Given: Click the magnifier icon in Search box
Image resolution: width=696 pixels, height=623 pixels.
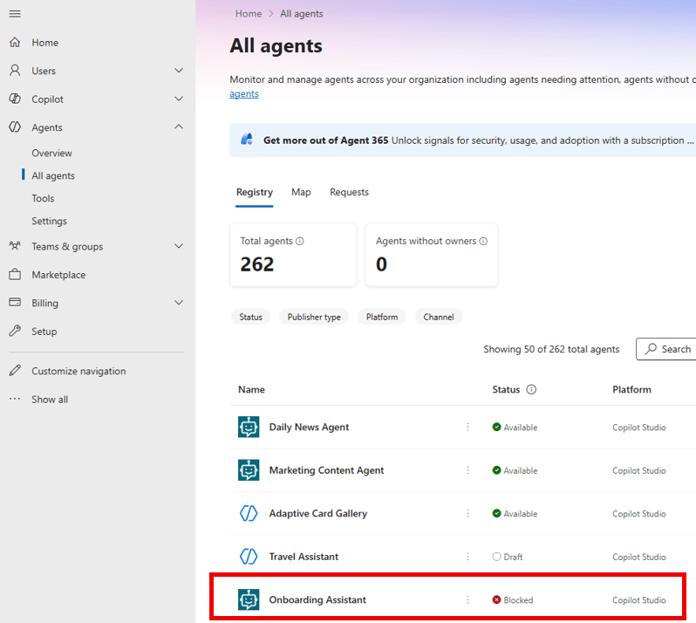Looking at the screenshot, I should point(651,348).
